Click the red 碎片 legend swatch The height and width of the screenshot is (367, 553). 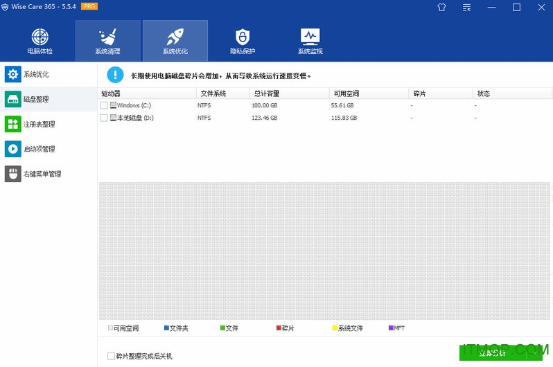[279, 328]
